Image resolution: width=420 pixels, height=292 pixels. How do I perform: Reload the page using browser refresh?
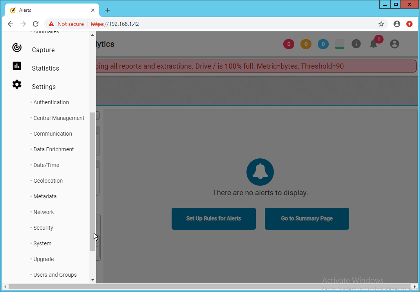(36, 24)
